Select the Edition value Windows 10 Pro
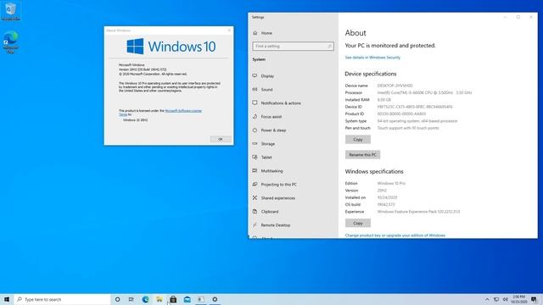Image resolution: width=543 pixels, height=305 pixels. (x=391, y=183)
